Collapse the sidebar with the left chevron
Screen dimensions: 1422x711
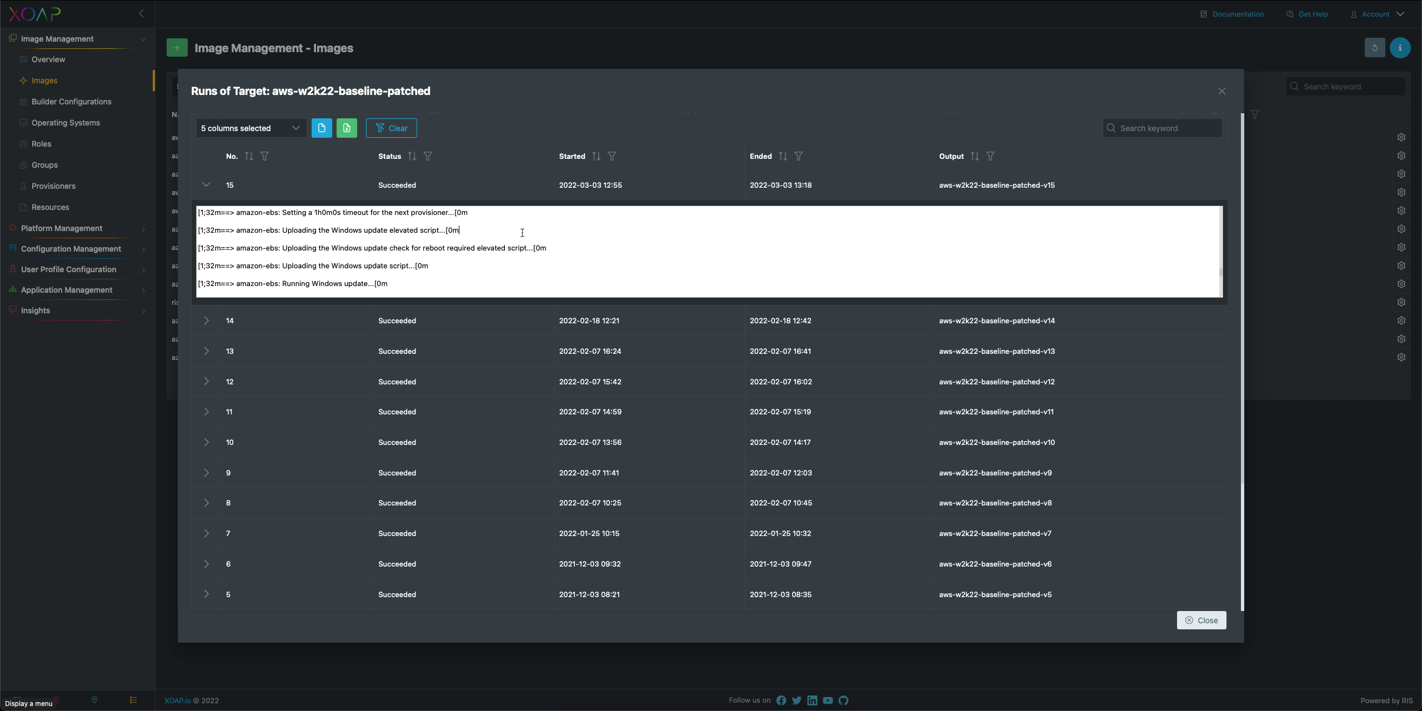(142, 13)
